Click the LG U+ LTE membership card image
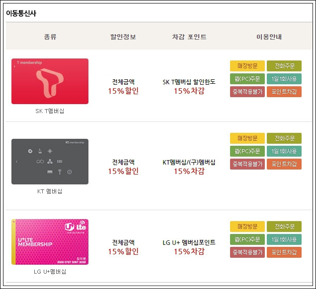 coord(50,242)
